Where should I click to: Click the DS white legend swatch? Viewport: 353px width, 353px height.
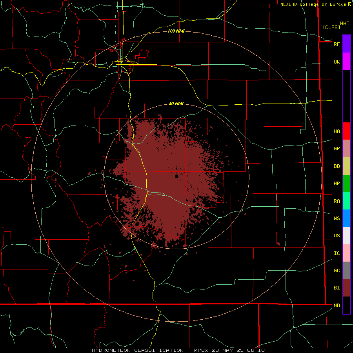[x=346, y=235]
